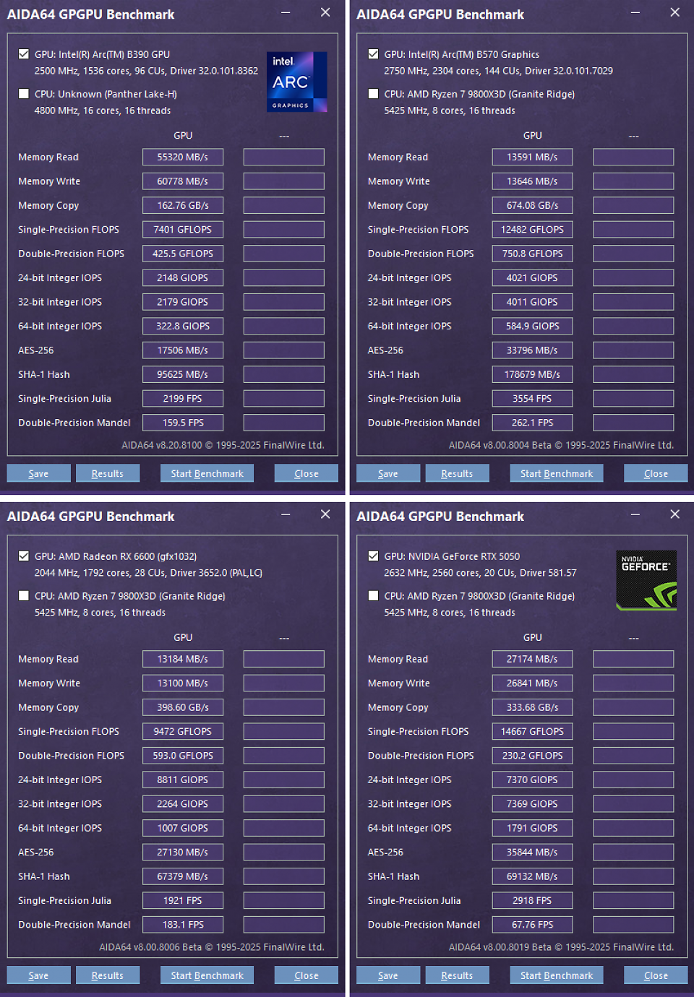Click the 183.1 FPS Mandel value

pos(183,925)
